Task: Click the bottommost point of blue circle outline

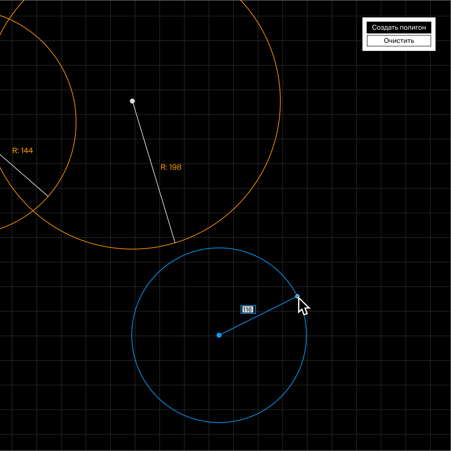Action: [x=219, y=422]
